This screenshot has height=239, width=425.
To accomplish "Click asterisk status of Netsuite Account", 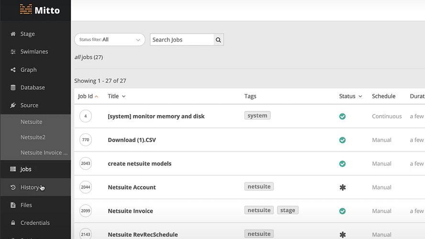I will [343, 187].
